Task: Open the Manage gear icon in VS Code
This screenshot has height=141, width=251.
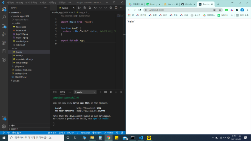Action: (4, 126)
